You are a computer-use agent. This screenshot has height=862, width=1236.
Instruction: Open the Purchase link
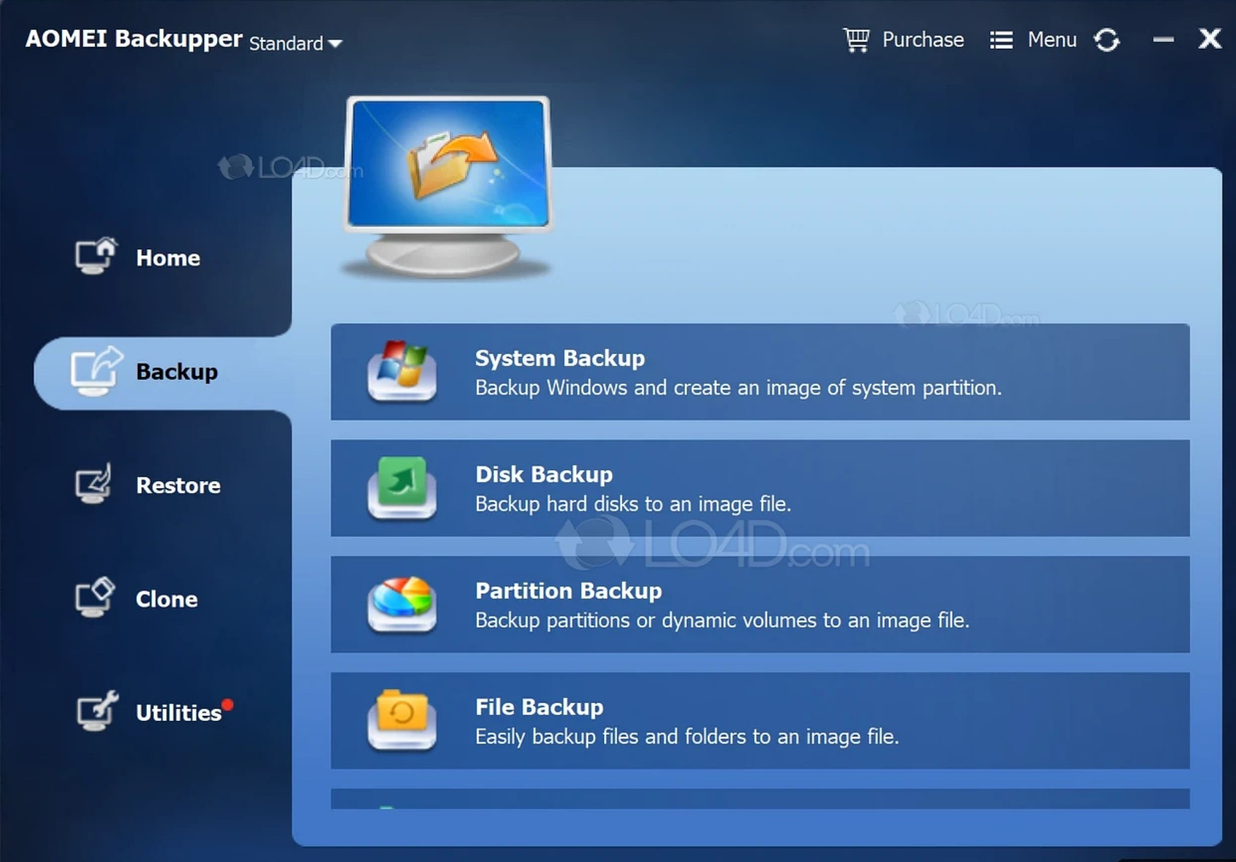923,40
